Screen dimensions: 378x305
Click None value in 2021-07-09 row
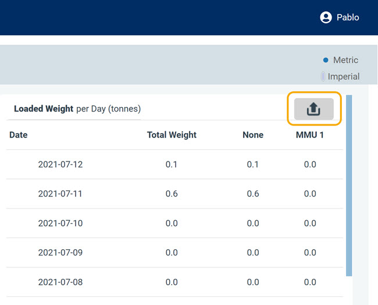(x=253, y=253)
